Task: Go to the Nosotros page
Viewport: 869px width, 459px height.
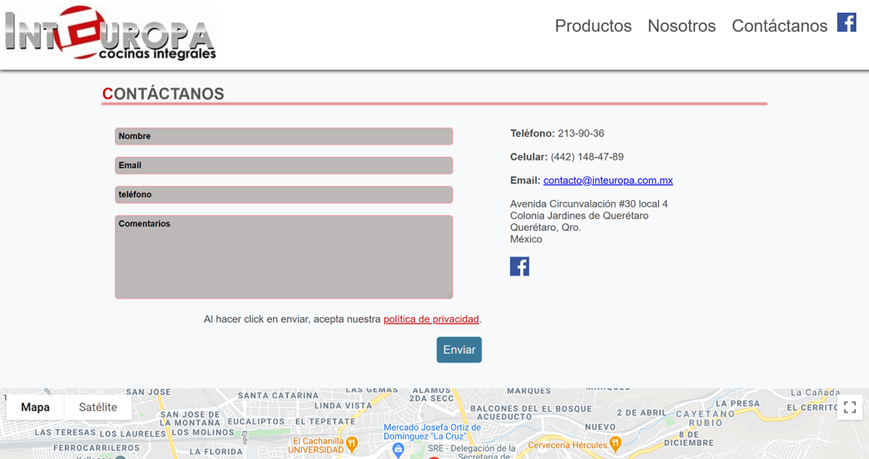Action: pyautogui.click(x=681, y=26)
